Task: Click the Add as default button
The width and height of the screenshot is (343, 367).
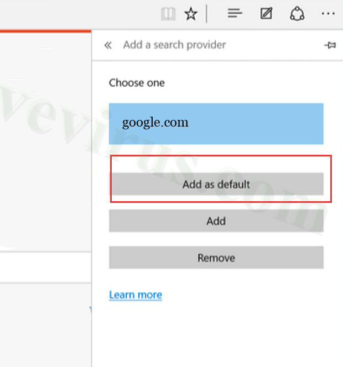Action: (x=217, y=184)
